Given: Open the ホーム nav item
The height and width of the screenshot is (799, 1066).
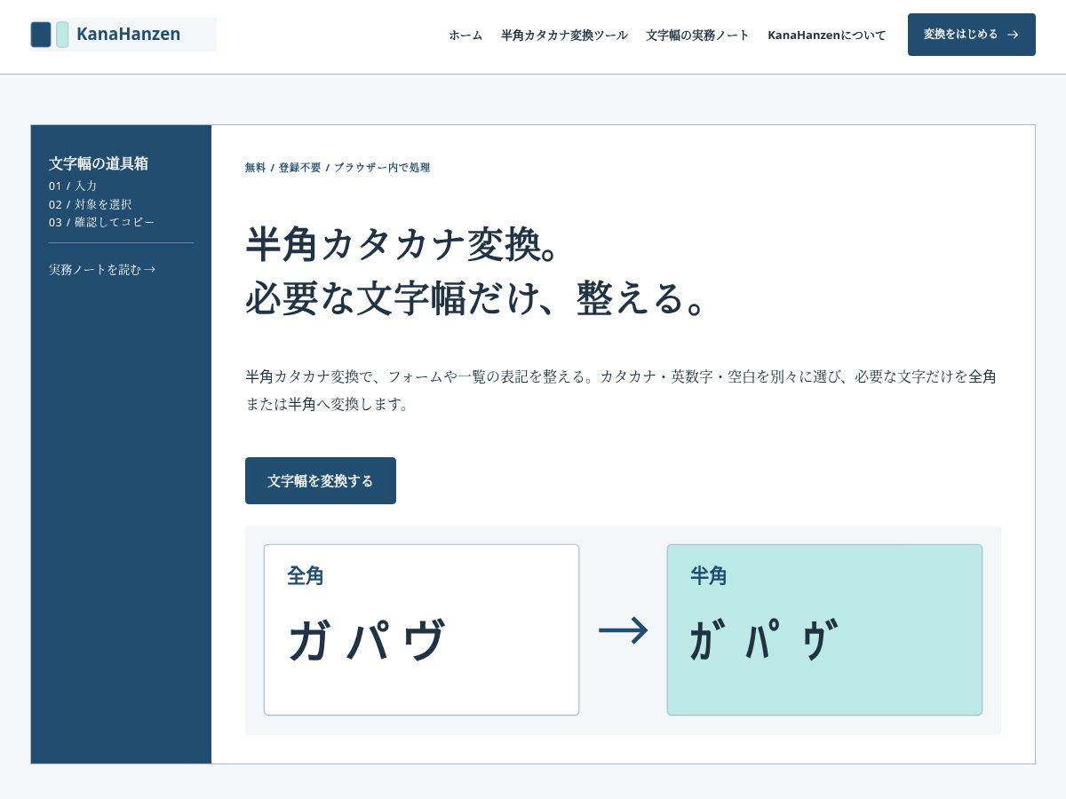Looking at the screenshot, I should click(465, 36).
